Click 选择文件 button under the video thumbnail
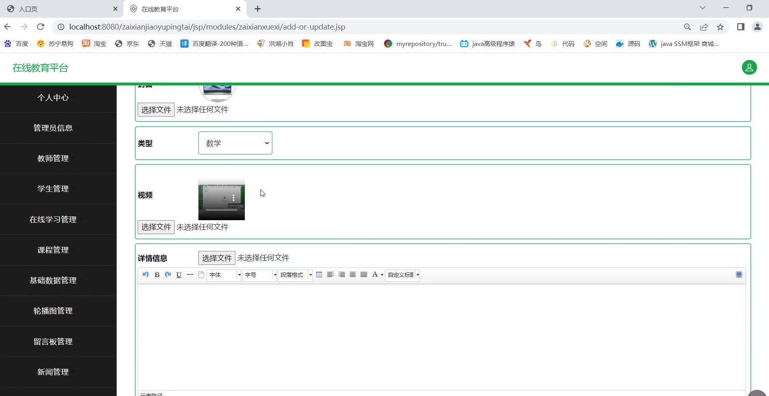The image size is (769, 396). pyautogui.click(x=156, y=227)
